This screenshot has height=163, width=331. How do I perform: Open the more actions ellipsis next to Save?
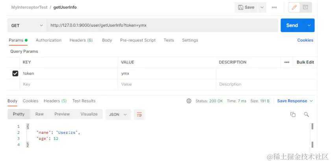point(274,7)
